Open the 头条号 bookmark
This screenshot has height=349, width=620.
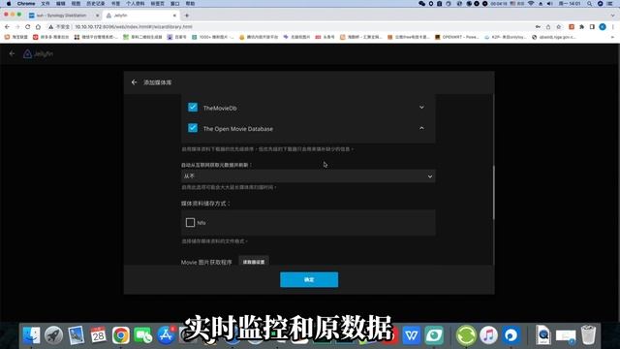(325, 37)
